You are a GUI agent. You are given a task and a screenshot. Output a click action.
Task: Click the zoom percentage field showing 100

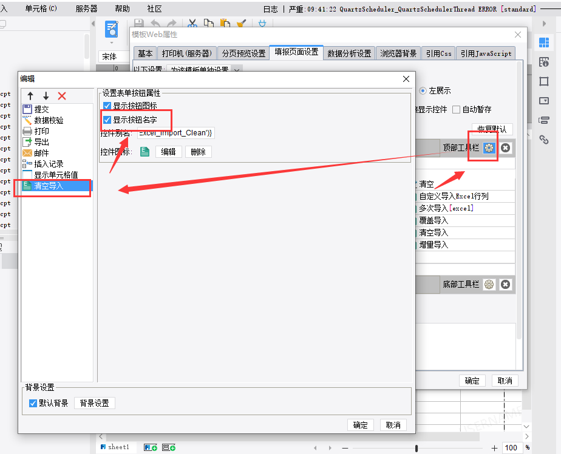click(x=511, y=447)
